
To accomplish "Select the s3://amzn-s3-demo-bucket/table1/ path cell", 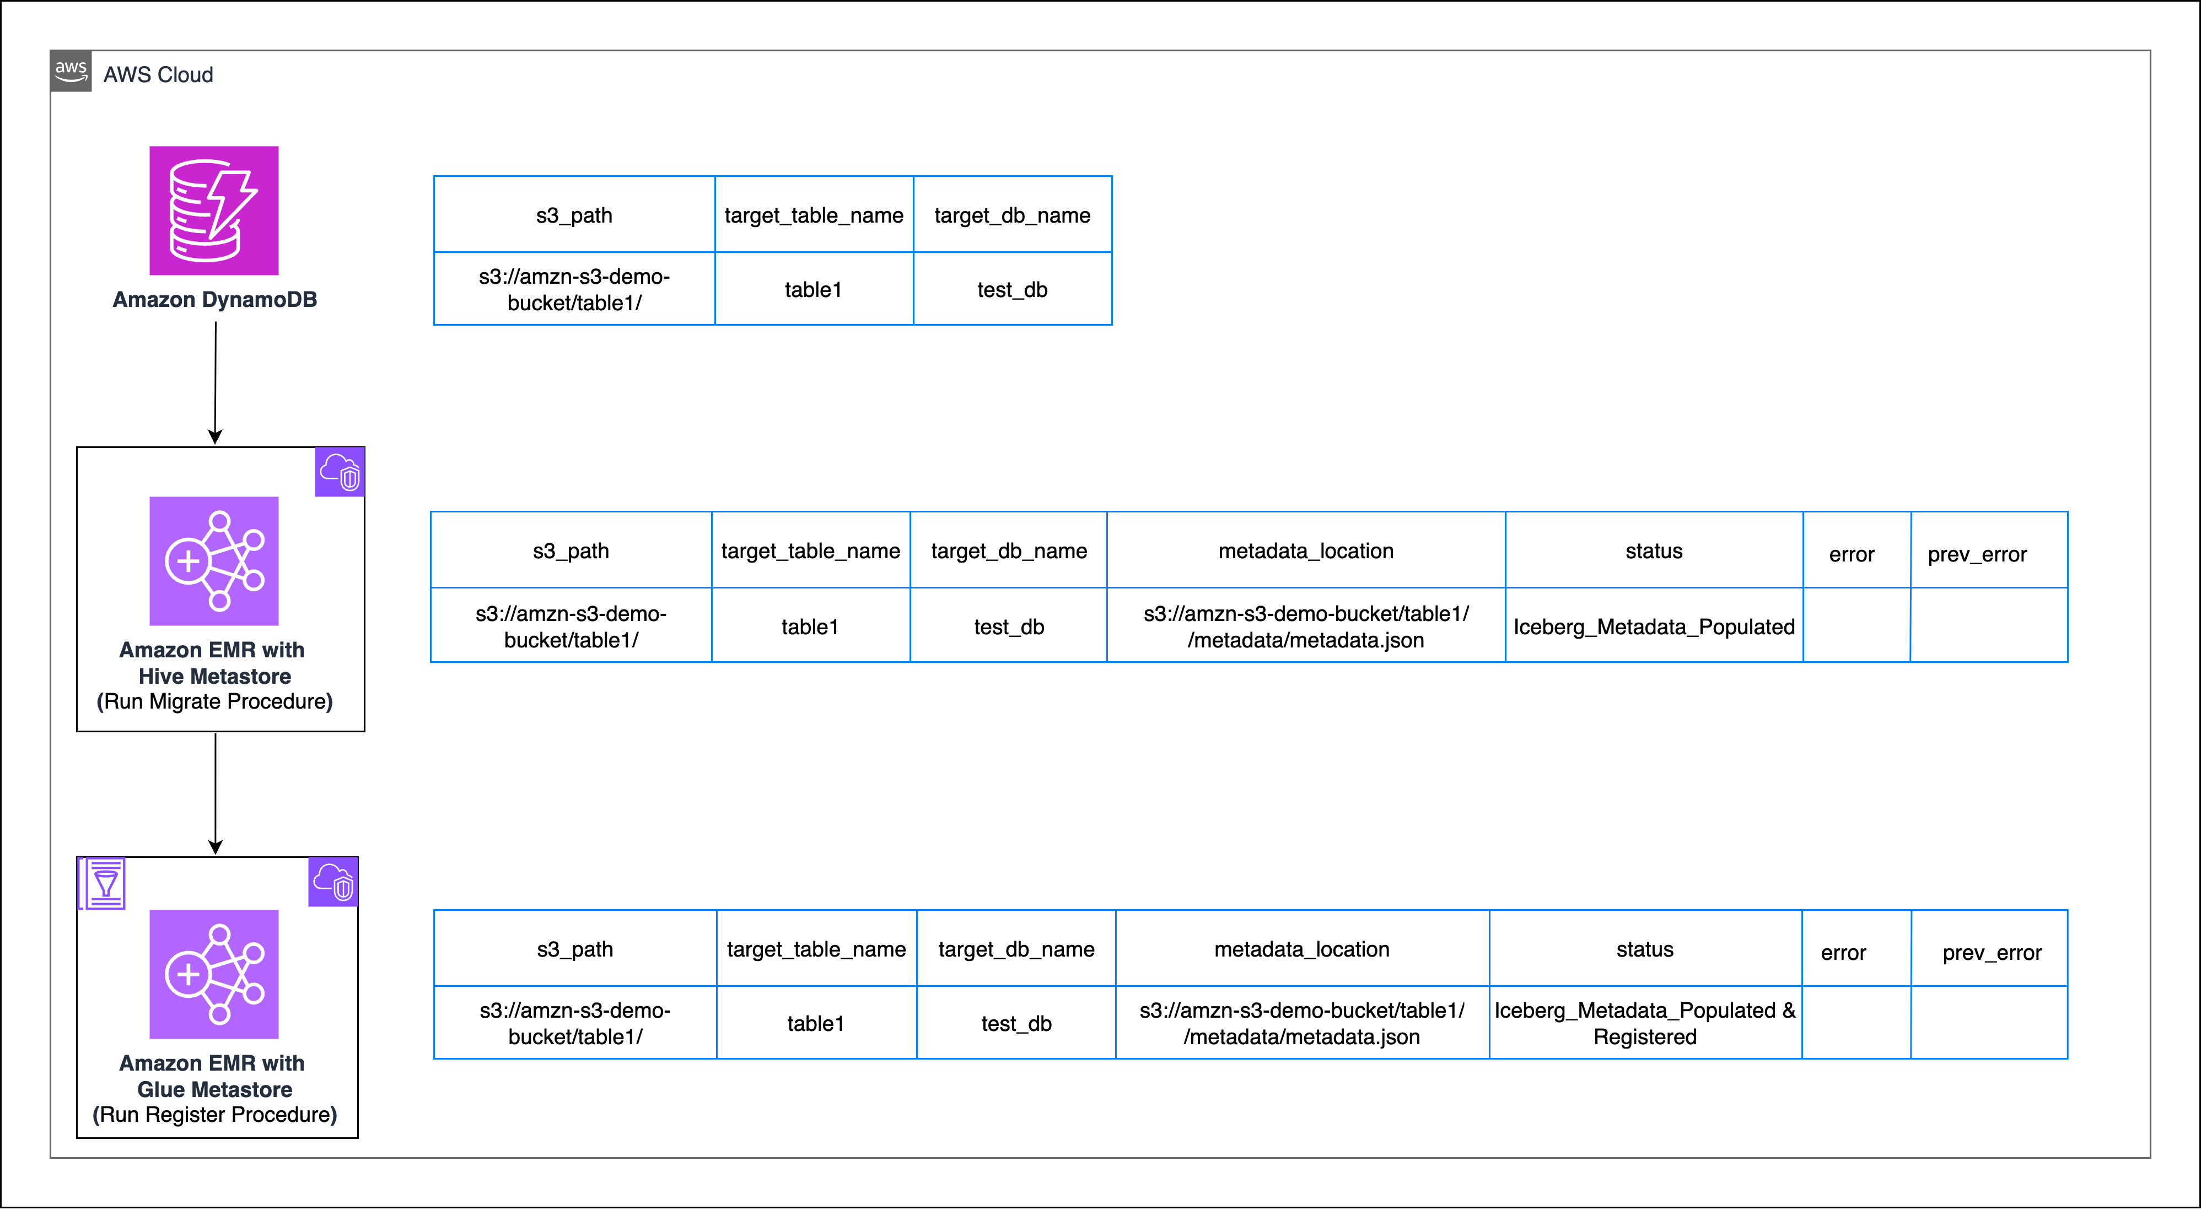I will coord(573,289).
